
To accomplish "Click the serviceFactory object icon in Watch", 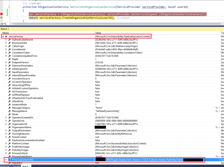I will tap(6, 36).
